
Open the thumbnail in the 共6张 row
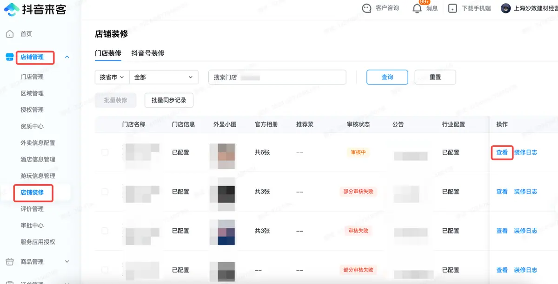[222, 156]
